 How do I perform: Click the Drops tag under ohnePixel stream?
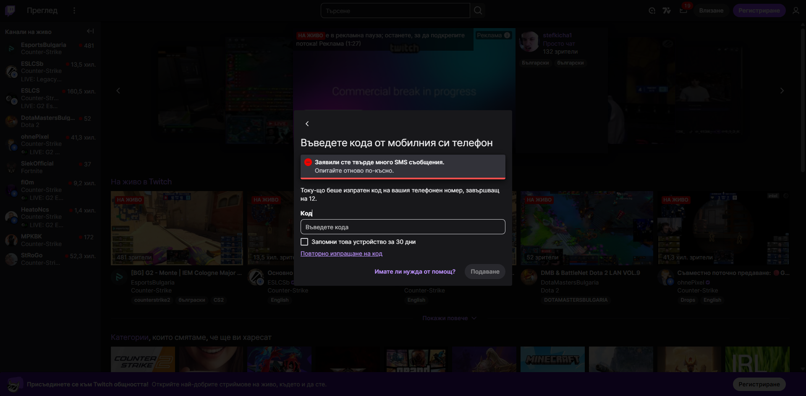coord(688,300)
